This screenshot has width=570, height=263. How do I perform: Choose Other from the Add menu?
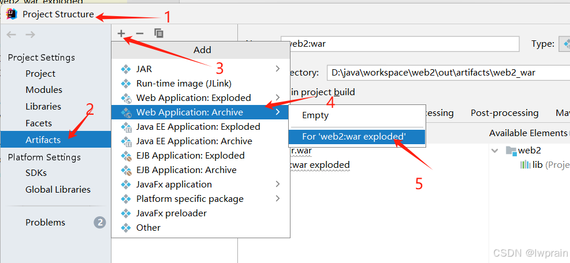coord(200,227)
